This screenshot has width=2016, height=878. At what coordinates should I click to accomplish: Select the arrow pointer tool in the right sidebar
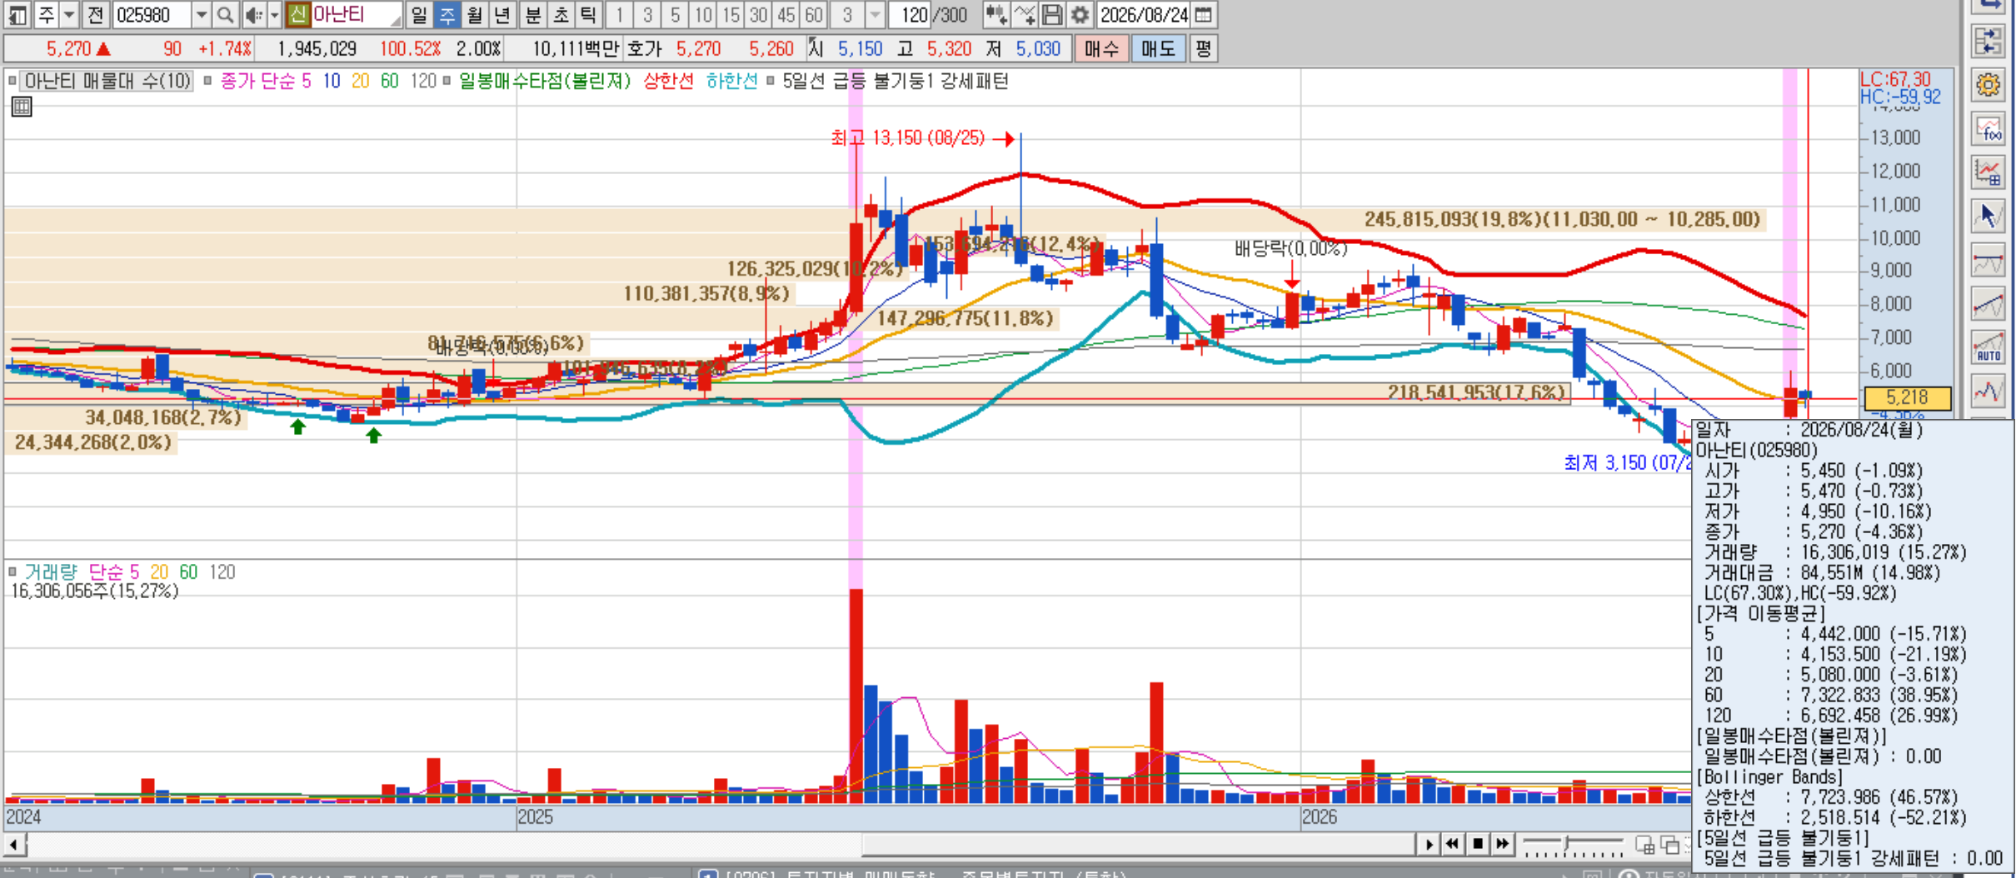(1989, 216)
